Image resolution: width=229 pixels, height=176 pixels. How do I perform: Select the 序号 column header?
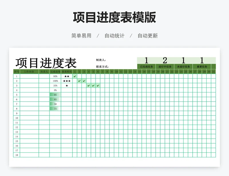coord(17,72)
